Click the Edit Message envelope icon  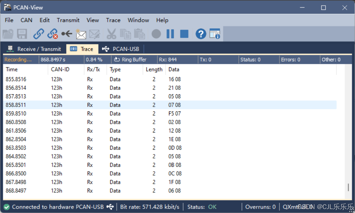(95, 34)
